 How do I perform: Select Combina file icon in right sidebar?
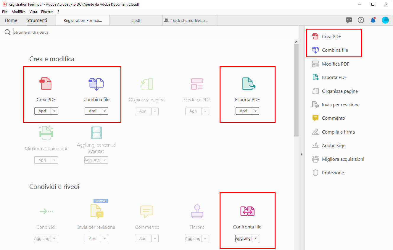pyautogui.click(x=315, y=50)
